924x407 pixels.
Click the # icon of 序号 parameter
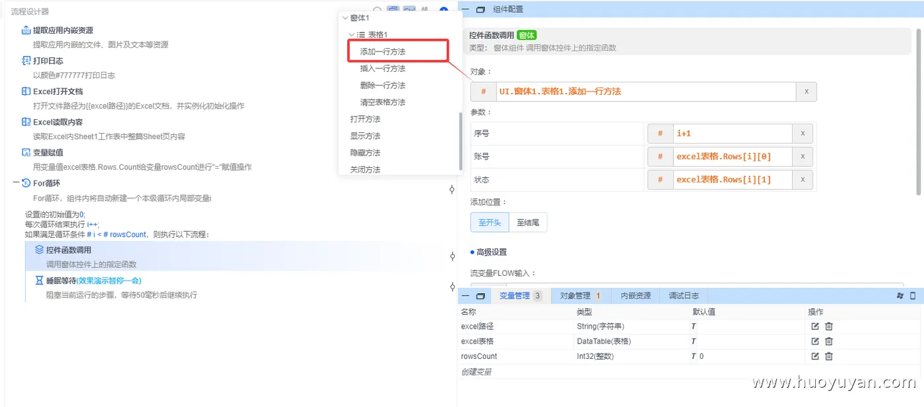pyautogui.click(x=661, y=133)
